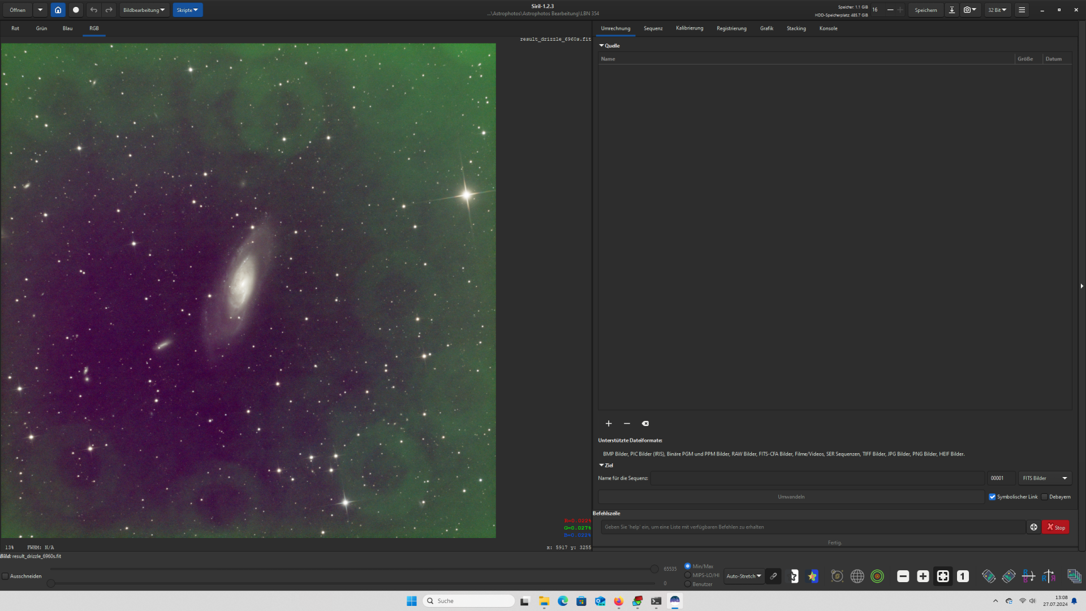This screenshot has height=611, width=1086.
Task: Open the Kalibrierung tab
Action: (689, 28)
